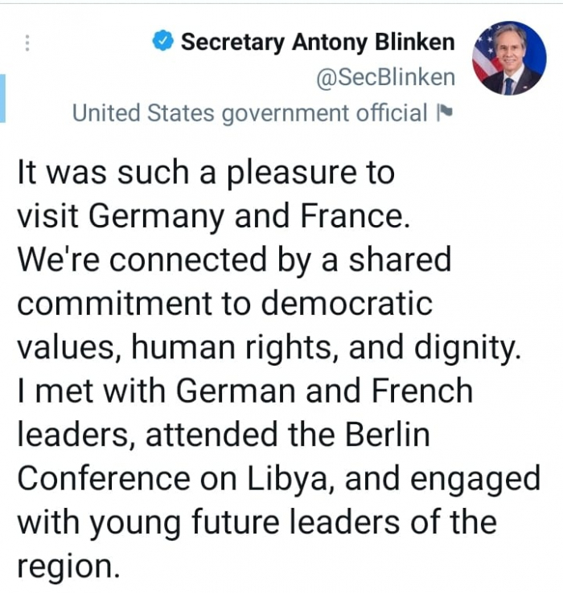
Task: Open the three-dot more options menu
Action: pos(29,42)
